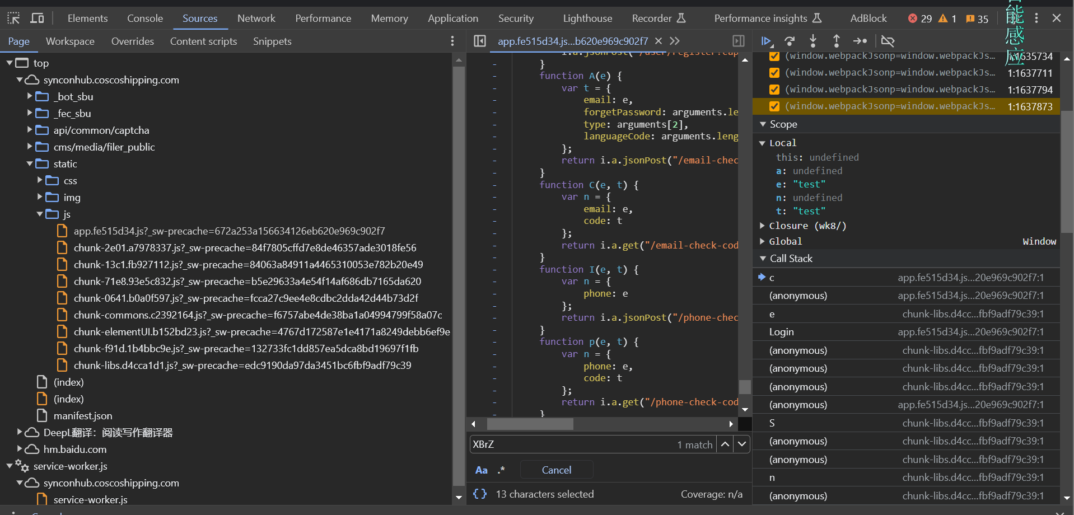Expand the hm.baidu.com domain node

pyautogui.click(x=20, y=449)
